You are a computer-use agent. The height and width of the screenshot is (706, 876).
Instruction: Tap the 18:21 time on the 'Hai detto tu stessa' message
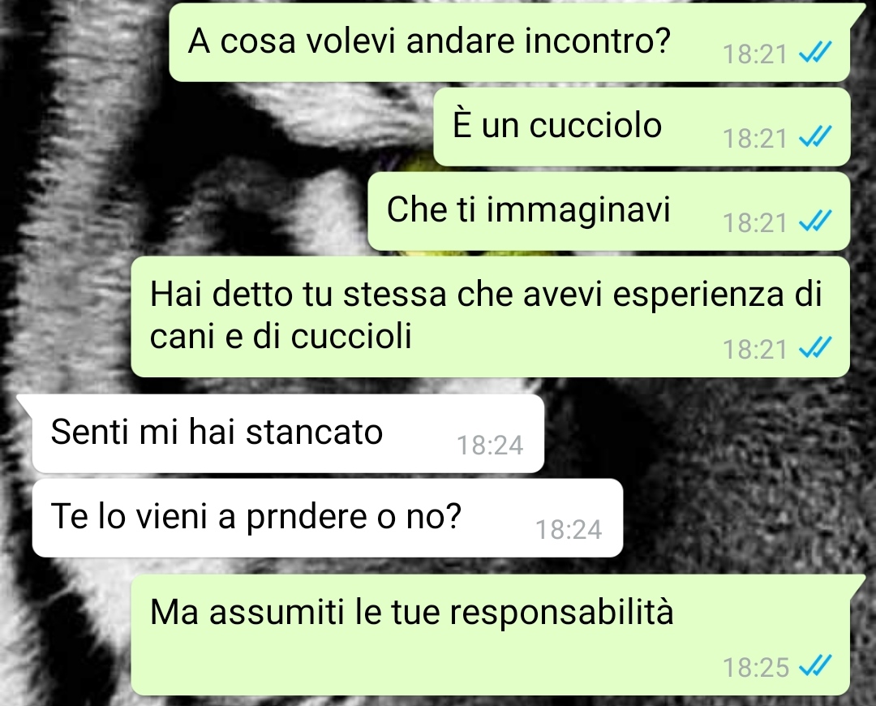(755, 350)
